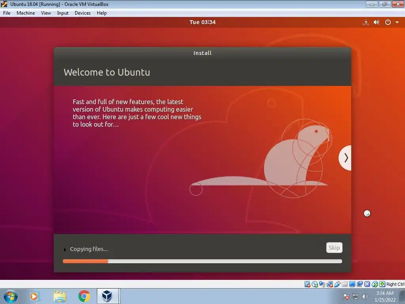The image size is (405, 304).
Task: Click the Action Center flag tray icon
Action: coord(346,296)
